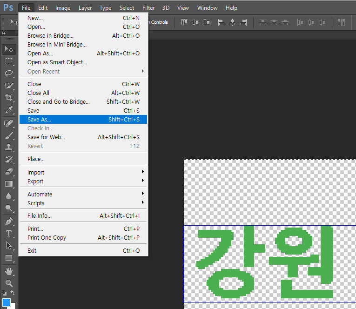Select the Hand tool

tap(9, 271)
